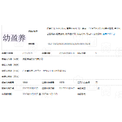Select the similar group codes starting 0501

[69, 44]
